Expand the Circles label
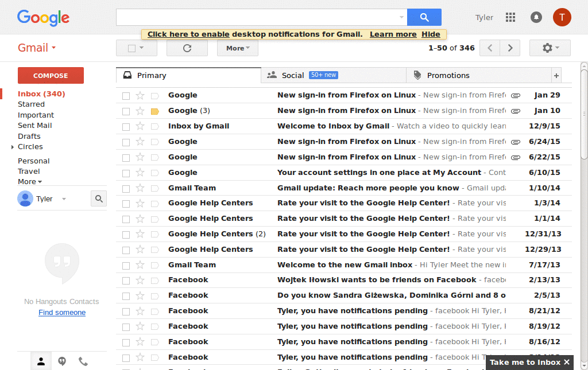Screen dimensions: 588x370 point(13,147)
